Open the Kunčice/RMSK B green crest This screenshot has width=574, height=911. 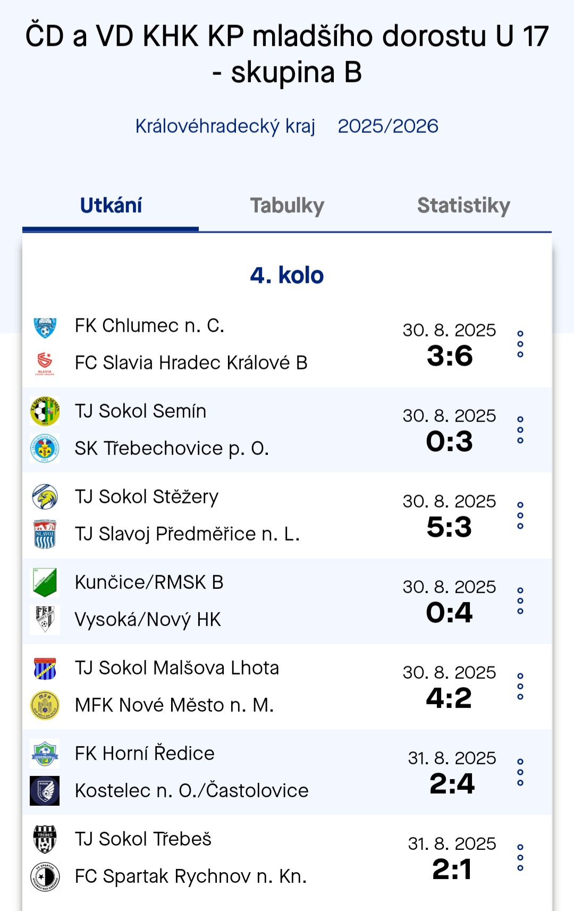pyautogui.click(x=45, y=583)
